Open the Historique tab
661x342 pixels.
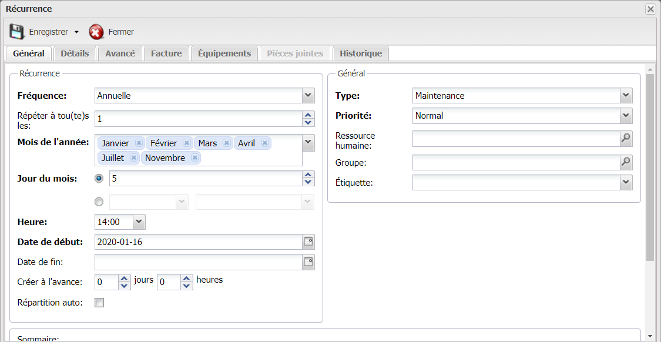(361, 53)
